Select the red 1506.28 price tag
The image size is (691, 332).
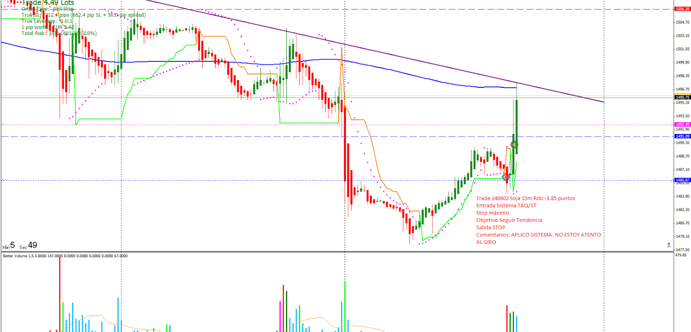pos(682,9)
